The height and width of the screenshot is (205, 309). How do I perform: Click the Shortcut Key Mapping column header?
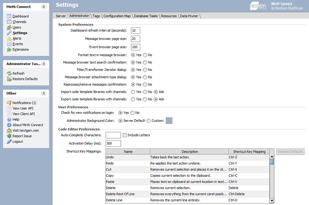pos(249,152)
